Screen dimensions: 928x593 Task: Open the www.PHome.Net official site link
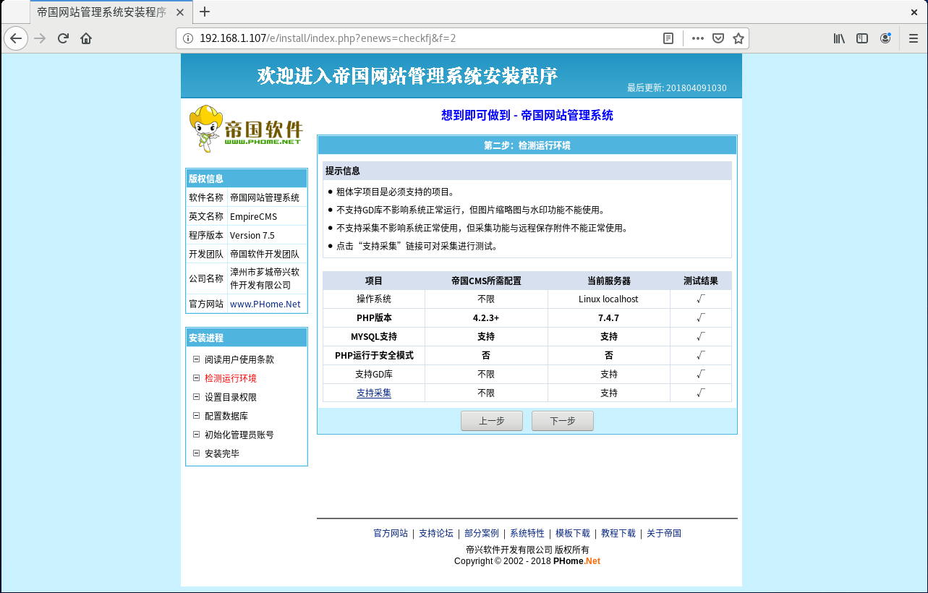265,304
